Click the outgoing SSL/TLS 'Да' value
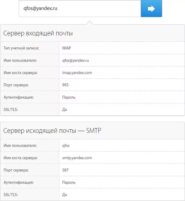Screen dimensions: 185x201 click(65, 195)
